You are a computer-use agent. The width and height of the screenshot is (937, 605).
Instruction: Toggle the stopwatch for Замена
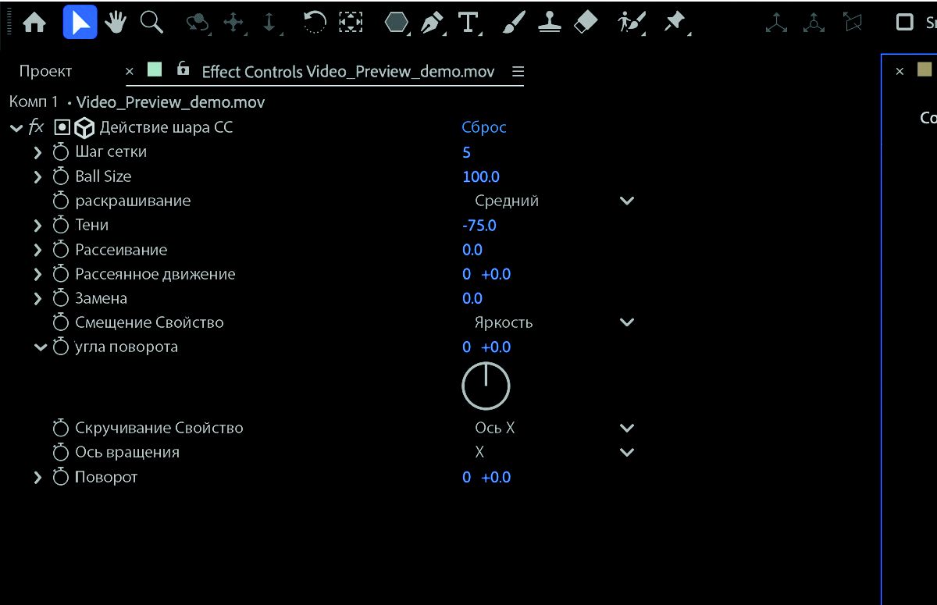coord(61,298)
